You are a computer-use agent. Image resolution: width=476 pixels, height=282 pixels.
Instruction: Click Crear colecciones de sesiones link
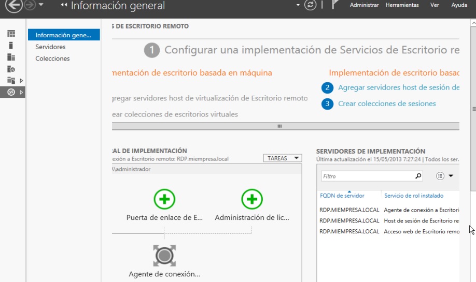click(386, 103)
